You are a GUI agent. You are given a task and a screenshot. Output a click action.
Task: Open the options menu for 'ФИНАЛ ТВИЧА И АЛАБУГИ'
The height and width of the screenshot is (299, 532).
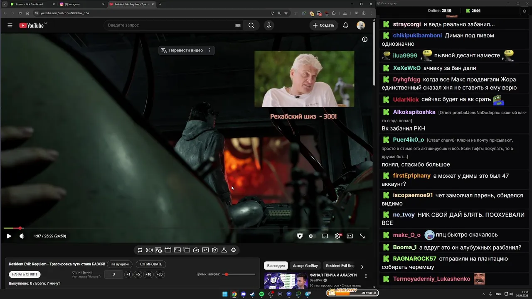tap(366, 276)
